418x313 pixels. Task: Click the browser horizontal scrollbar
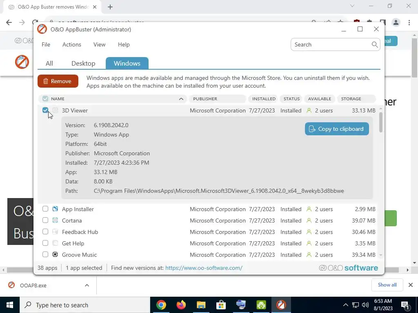pos(203,270)
